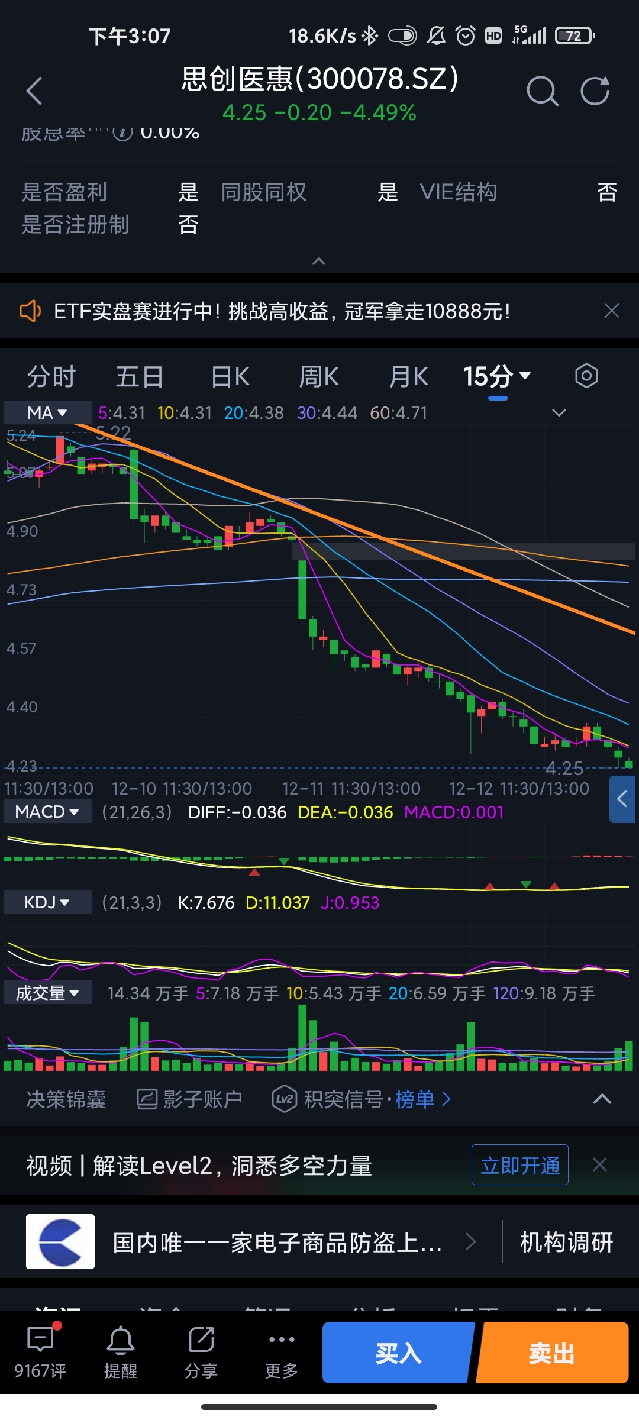The image size is (639, 1420).
Task: Open the 榜单 ranking link
Action: [x=422, y=1099]
